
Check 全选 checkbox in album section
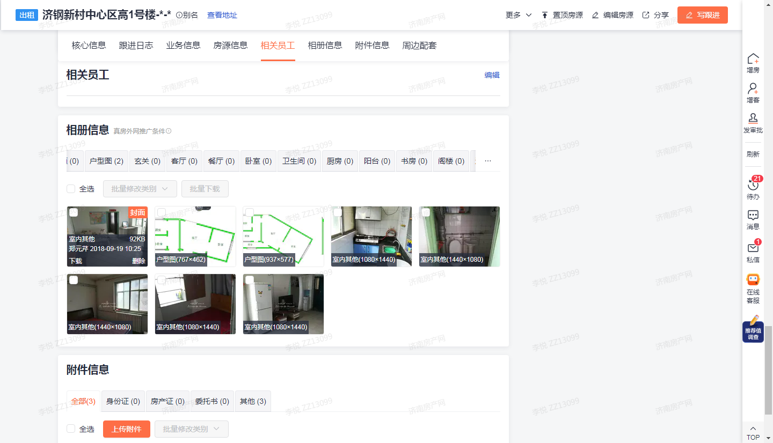pyautogui.click(x=71, y=189)
